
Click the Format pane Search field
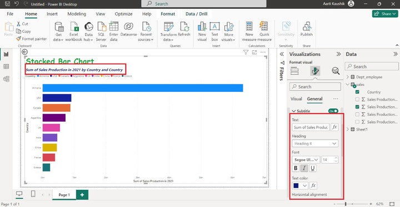coord(315,87)
